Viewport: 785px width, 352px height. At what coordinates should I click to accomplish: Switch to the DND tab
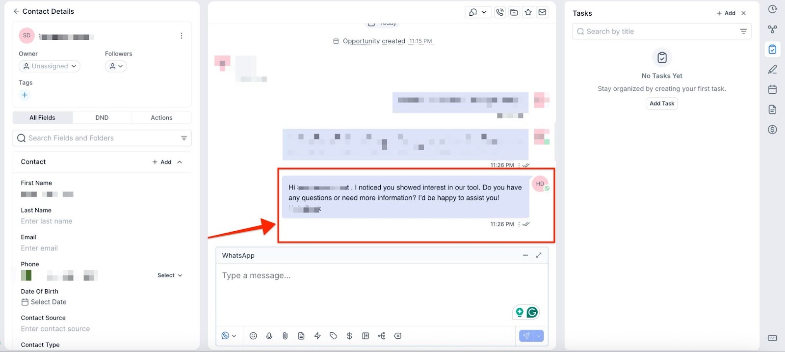pos(102,118)
